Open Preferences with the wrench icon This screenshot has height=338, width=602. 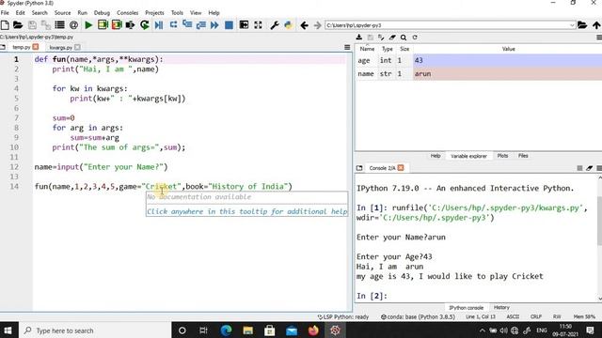[274, 25]
